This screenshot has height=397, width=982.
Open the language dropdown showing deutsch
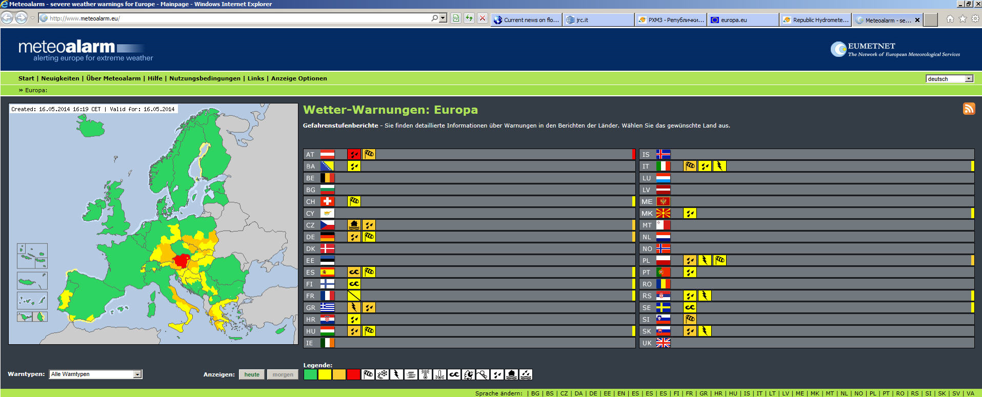(950, 79)
